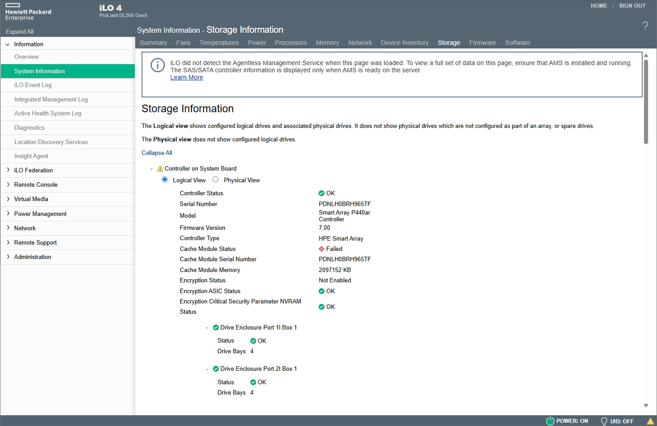Click the OK icon for Encryption NVRAM Status

pos(321,307)
